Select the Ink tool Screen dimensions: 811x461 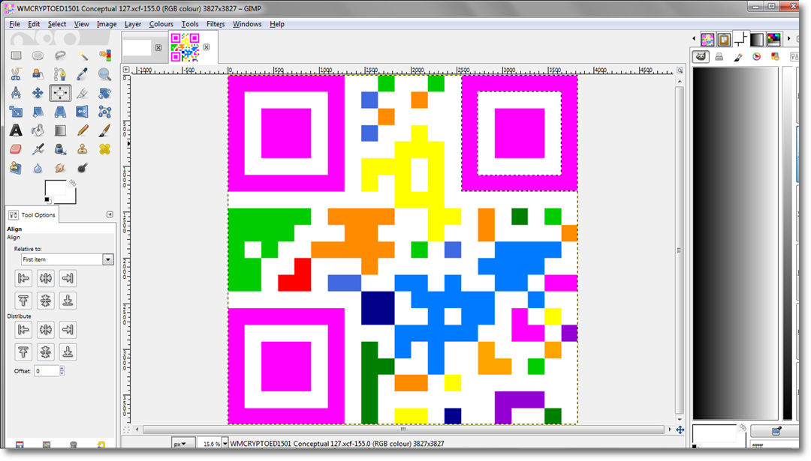click(60, 149)
